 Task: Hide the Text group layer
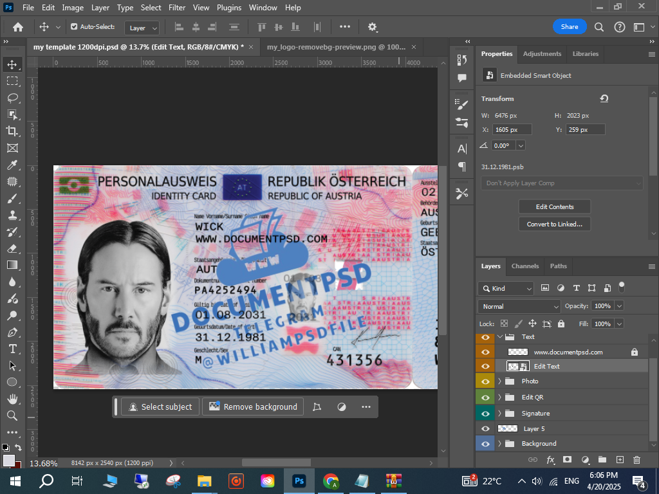click(485, 337)
